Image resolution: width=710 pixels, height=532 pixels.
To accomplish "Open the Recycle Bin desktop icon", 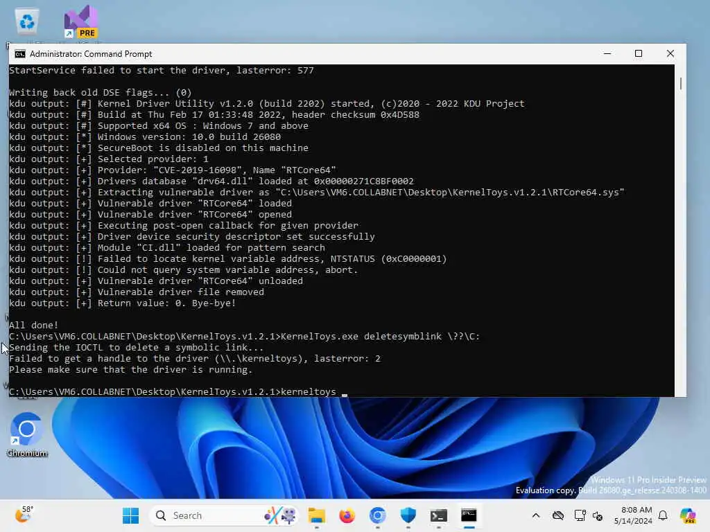I will [x=27, y=21].
